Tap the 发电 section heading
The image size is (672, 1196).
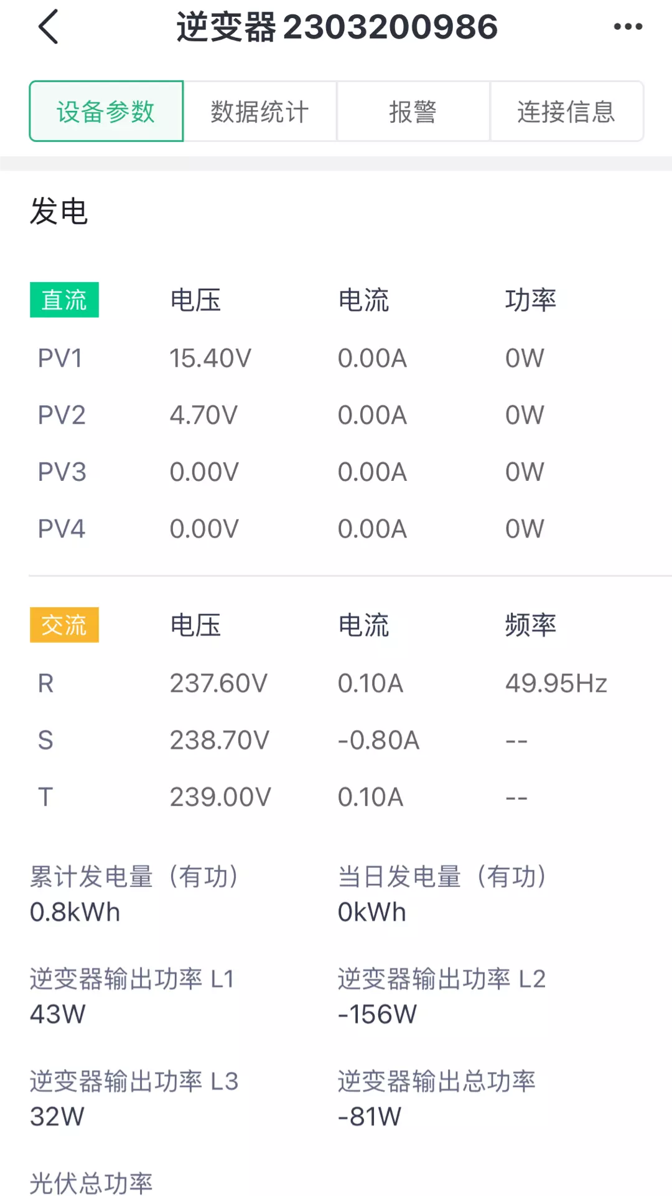click(x=59, y=211)
